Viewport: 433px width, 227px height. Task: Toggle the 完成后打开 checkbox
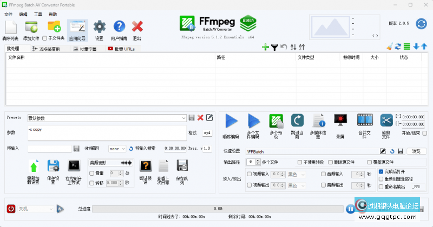point(381,171)
